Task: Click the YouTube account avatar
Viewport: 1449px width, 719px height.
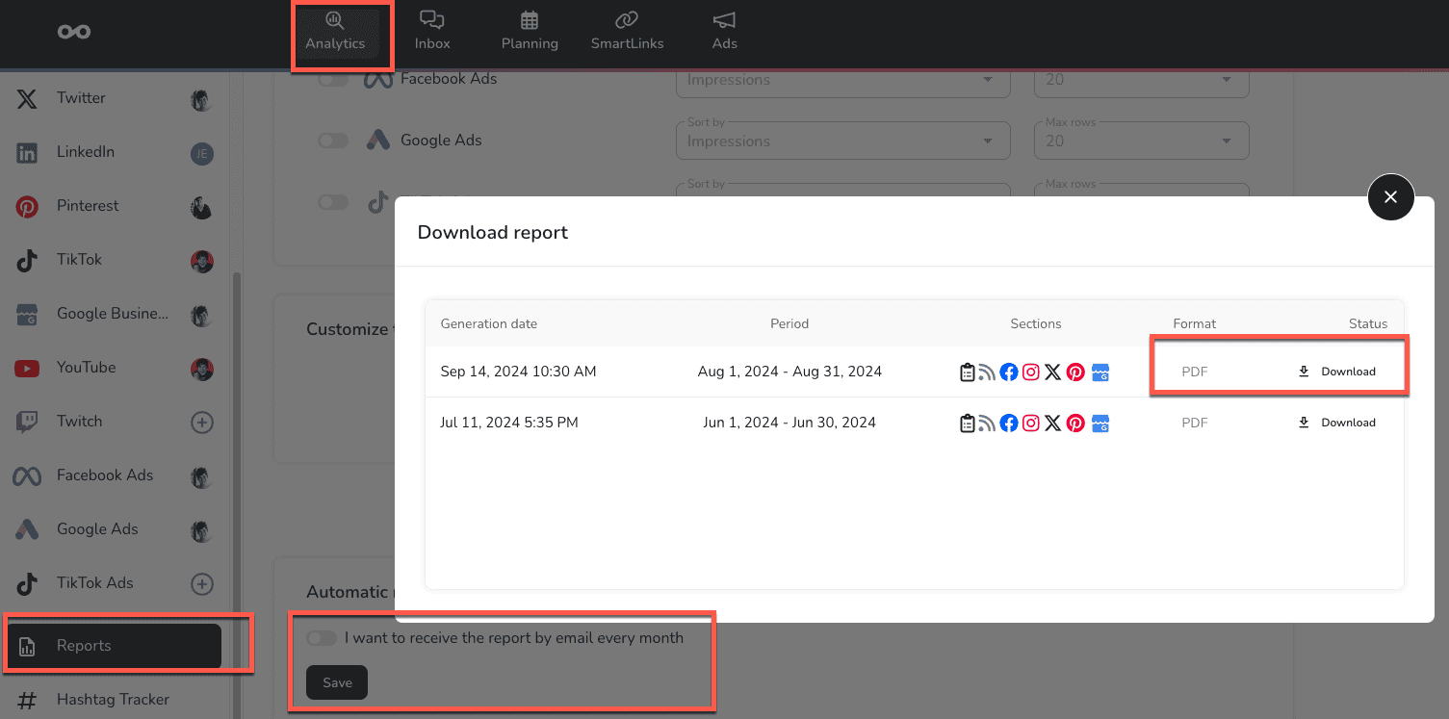Action: pos(201,369)
